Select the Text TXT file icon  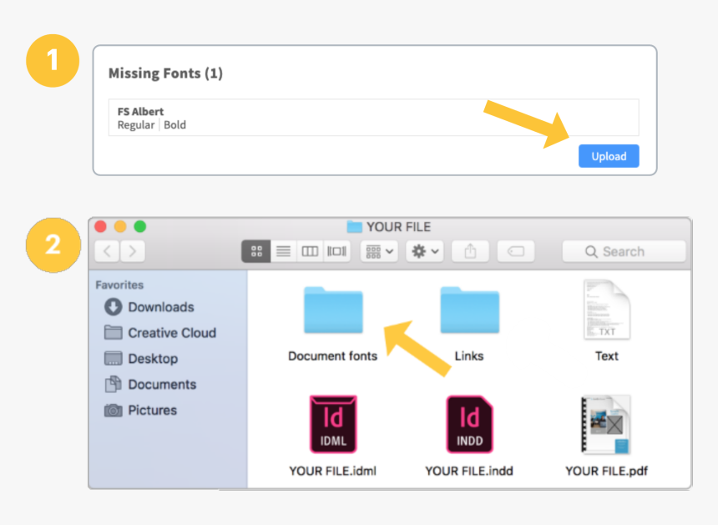(x=607, y=310)
